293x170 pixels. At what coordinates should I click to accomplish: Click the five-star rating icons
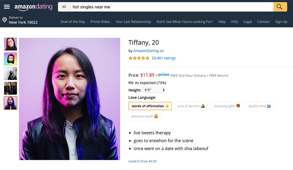click(x=139, y=58)
